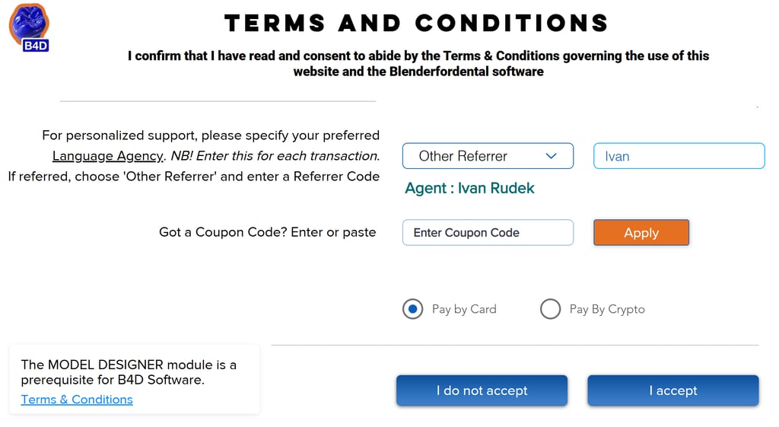The height and width of the screenshot is (427, 779).
Task: Click the I do not accept button
Action: [482, 390]
